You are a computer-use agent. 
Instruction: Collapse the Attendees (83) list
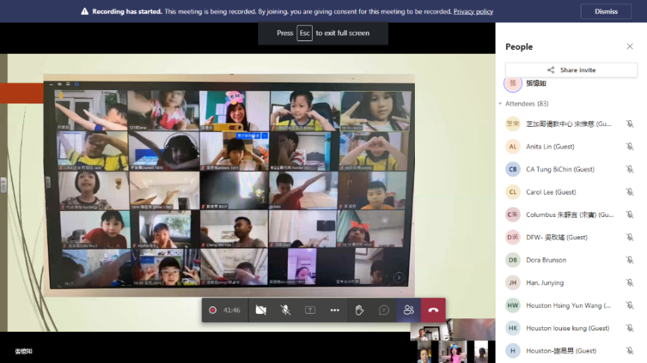[x=501, y=104]
